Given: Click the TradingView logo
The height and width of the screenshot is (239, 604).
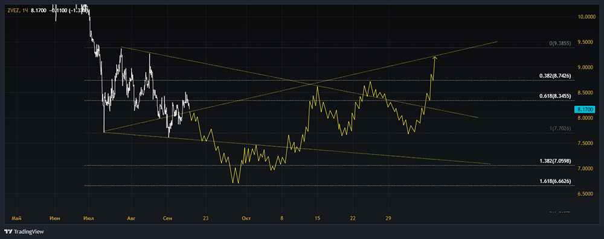Looking at the screenshot, I should click(24, 231).
